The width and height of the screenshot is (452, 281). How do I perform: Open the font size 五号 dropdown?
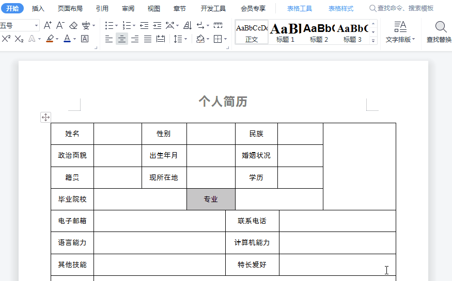(36, 26)
